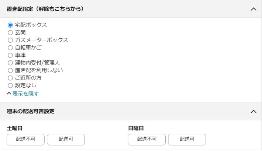Pick the 自転車かご radio button

click(x=10, y=48)
